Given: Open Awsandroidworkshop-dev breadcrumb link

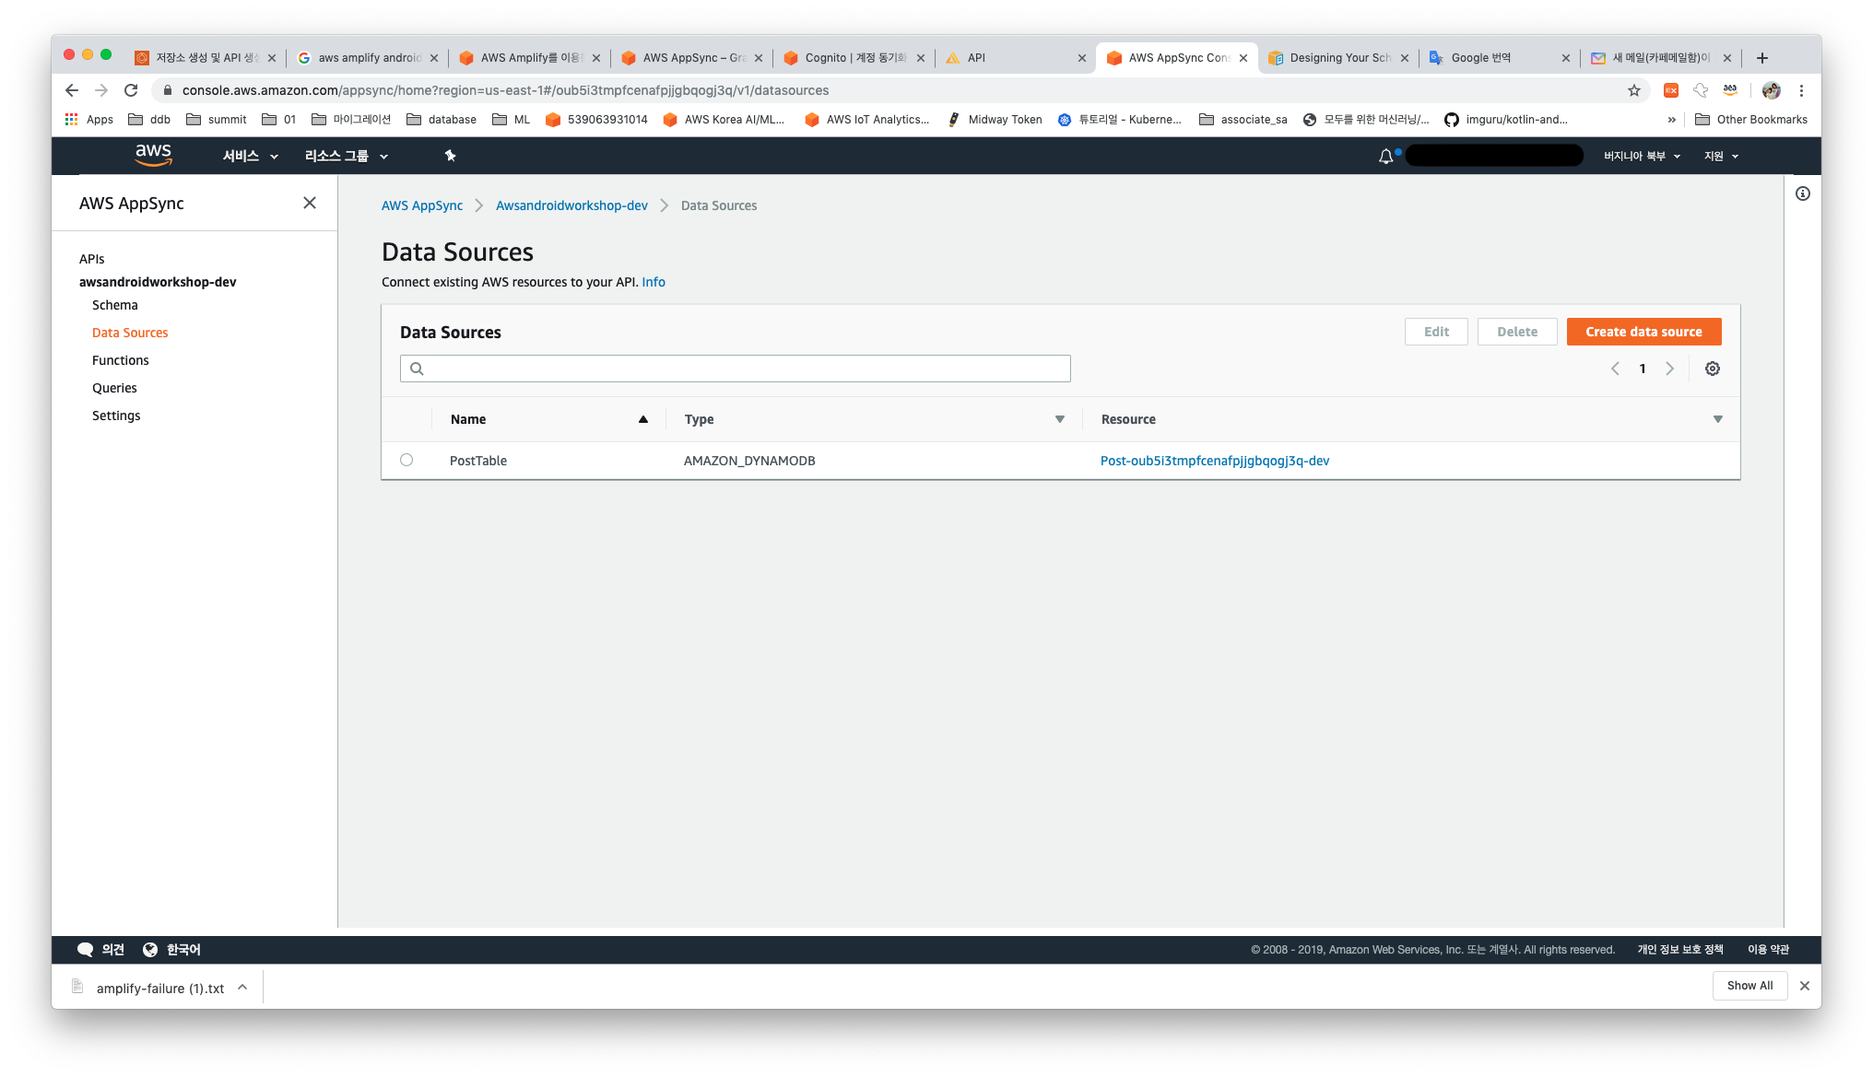Looking at the screenshot, I should click(571, 205).
